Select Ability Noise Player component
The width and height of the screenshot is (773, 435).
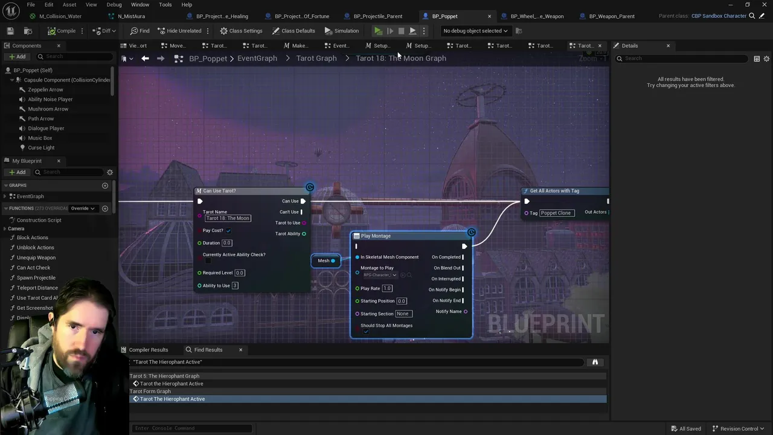[50, 99]
